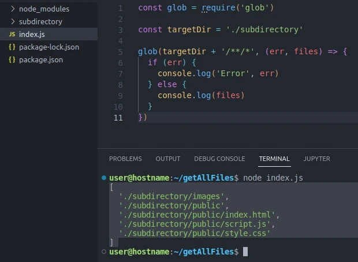This screenshot has height=262, width=358.
Task: Open the JUPYTER panel tab
Action: point(317,159)
